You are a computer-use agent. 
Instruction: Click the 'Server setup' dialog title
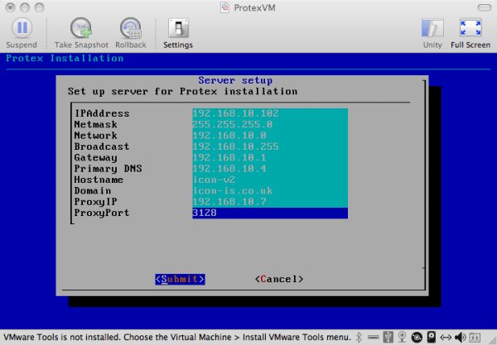pyautogui.click(x=235, y=80)
